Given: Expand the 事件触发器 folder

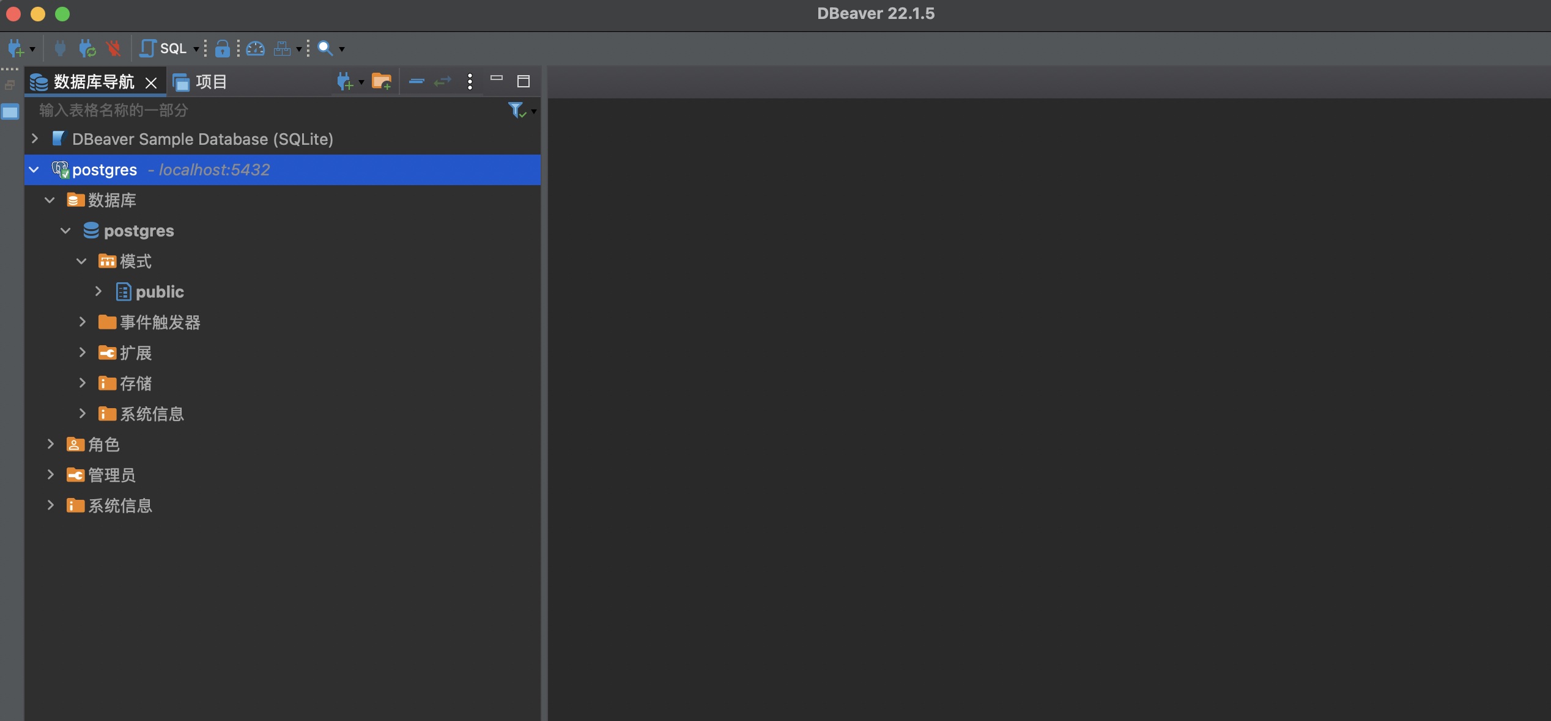Looking at the screenshot, I should coord(83,322).
